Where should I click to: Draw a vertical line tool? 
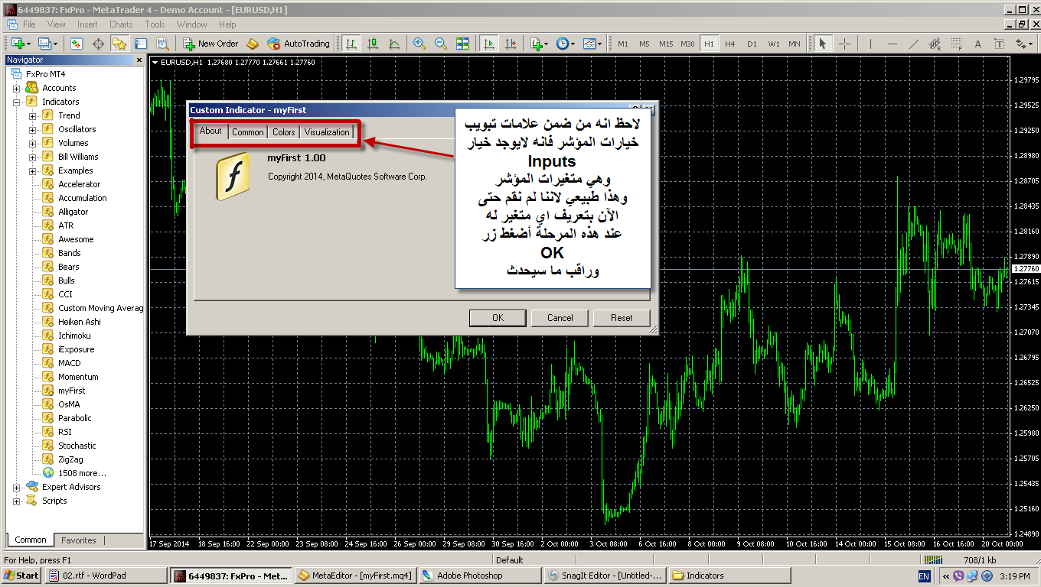[x=870, y=44]
